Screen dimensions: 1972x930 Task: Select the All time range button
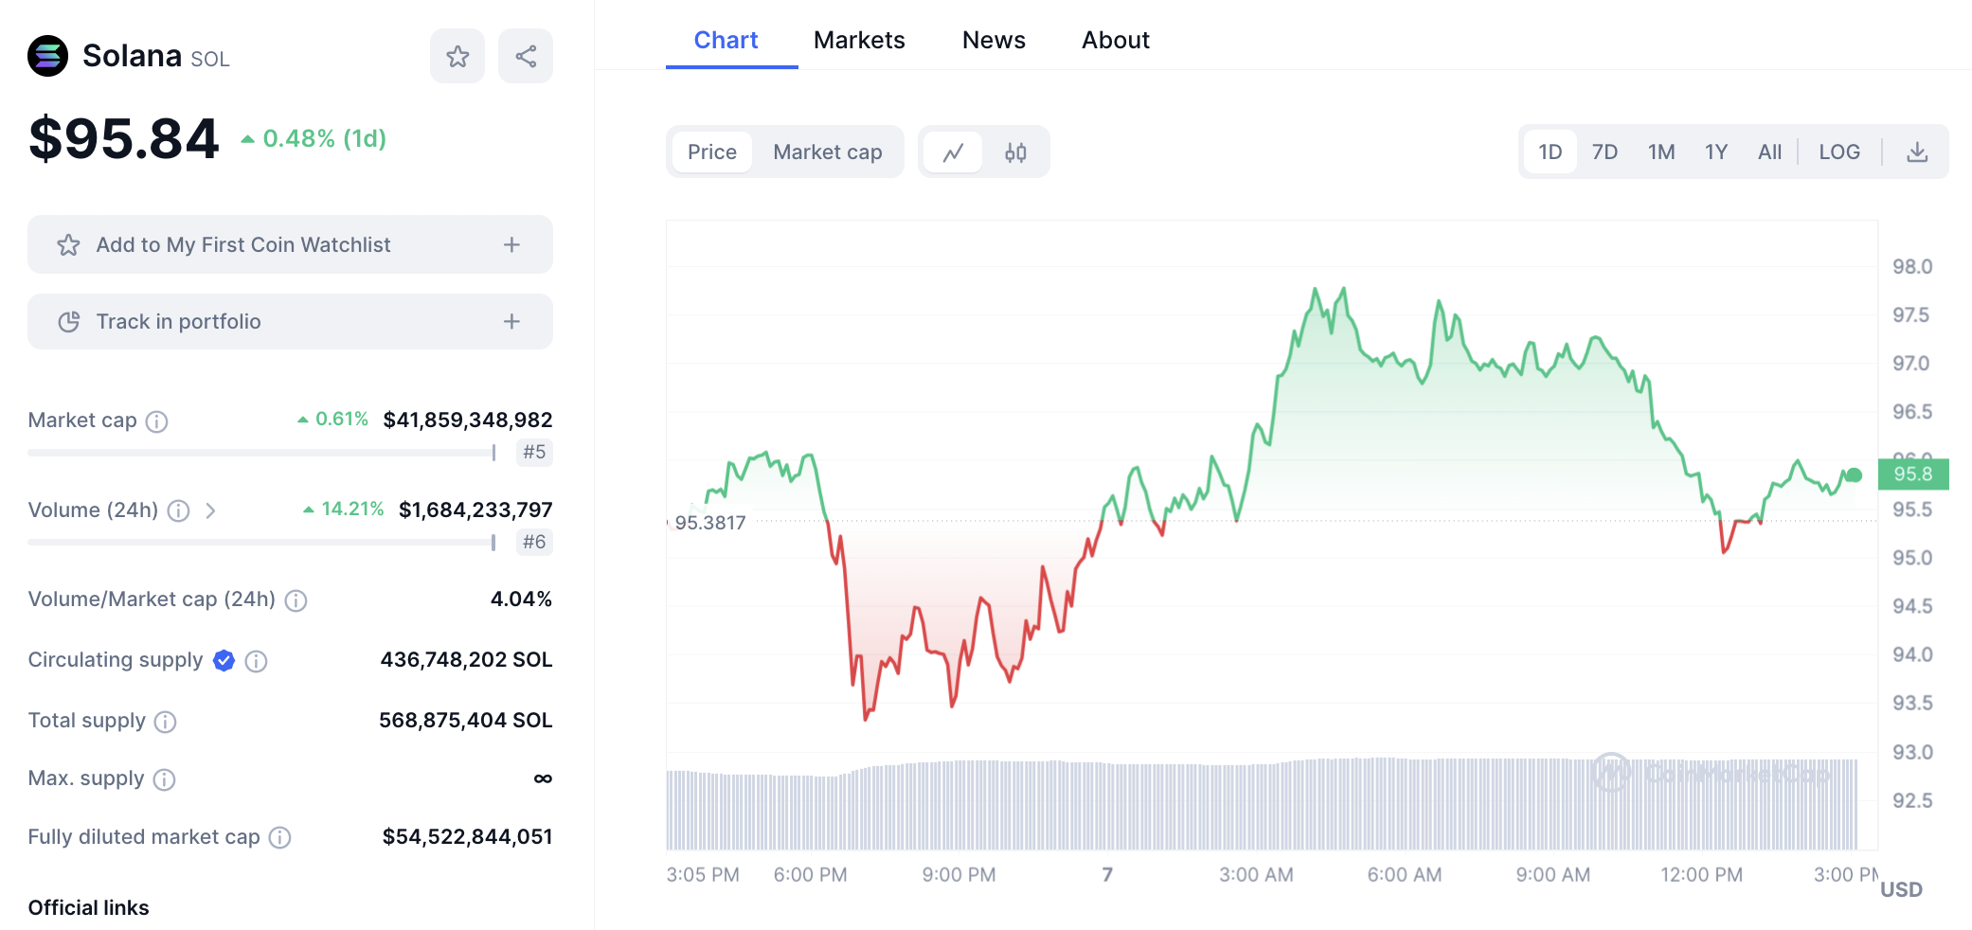1769,152
